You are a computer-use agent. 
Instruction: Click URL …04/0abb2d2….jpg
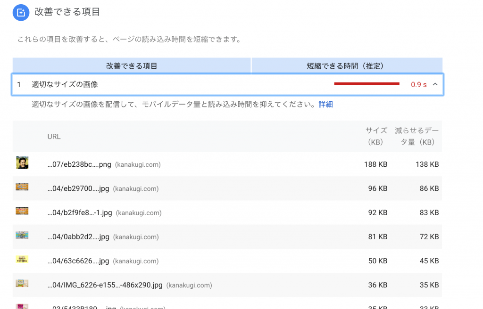click(78, 236)
